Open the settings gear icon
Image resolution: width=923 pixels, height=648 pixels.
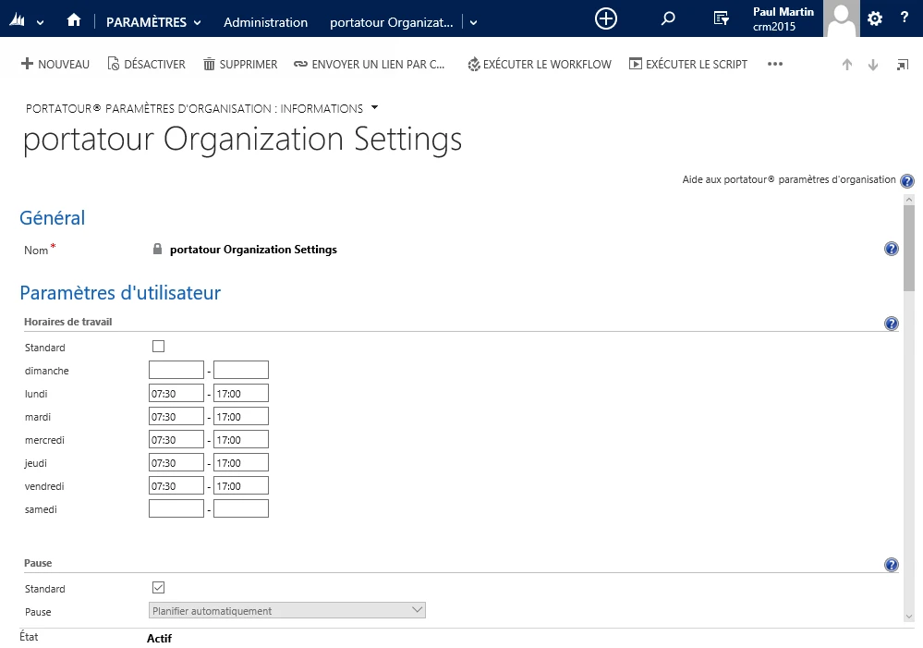875,18
